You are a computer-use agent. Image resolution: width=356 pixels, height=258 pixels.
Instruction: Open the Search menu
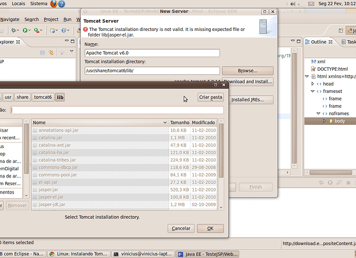(x=31, y=20)
